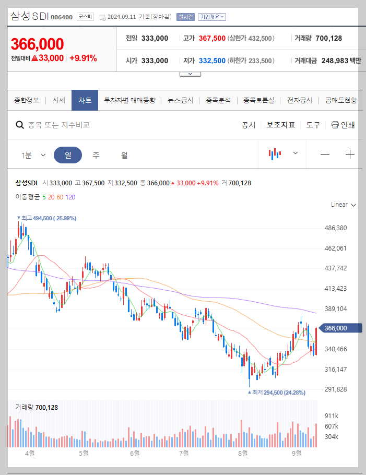The height and width of the screenshot is (475, 366).
Task: Zoom out the chart with the minus icon
Action: click(325, 153)
